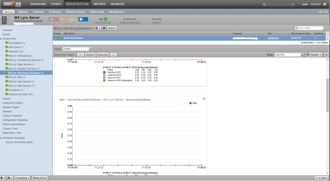Image resolution: width=330 pixels, height=181 pixels.
Task: Open the Range Last Hour dropdown
Action: (x=302, y=55)
